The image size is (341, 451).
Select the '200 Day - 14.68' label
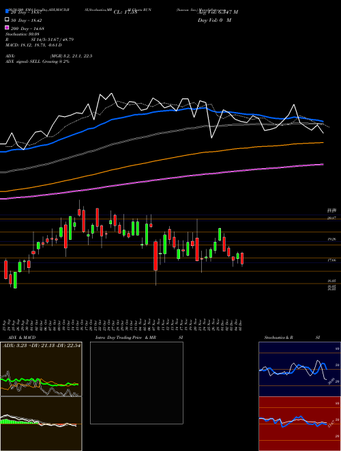pos(27,29)
